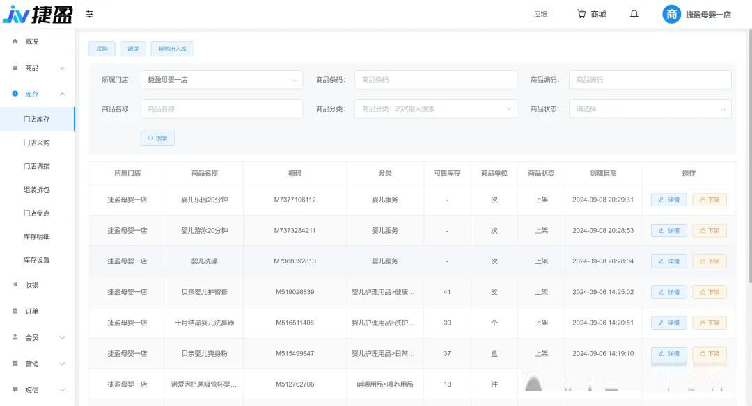Click the store avatar icon 商
This screenshot has height=406, width=752.
pyautogui.click(x=671, y=14)
